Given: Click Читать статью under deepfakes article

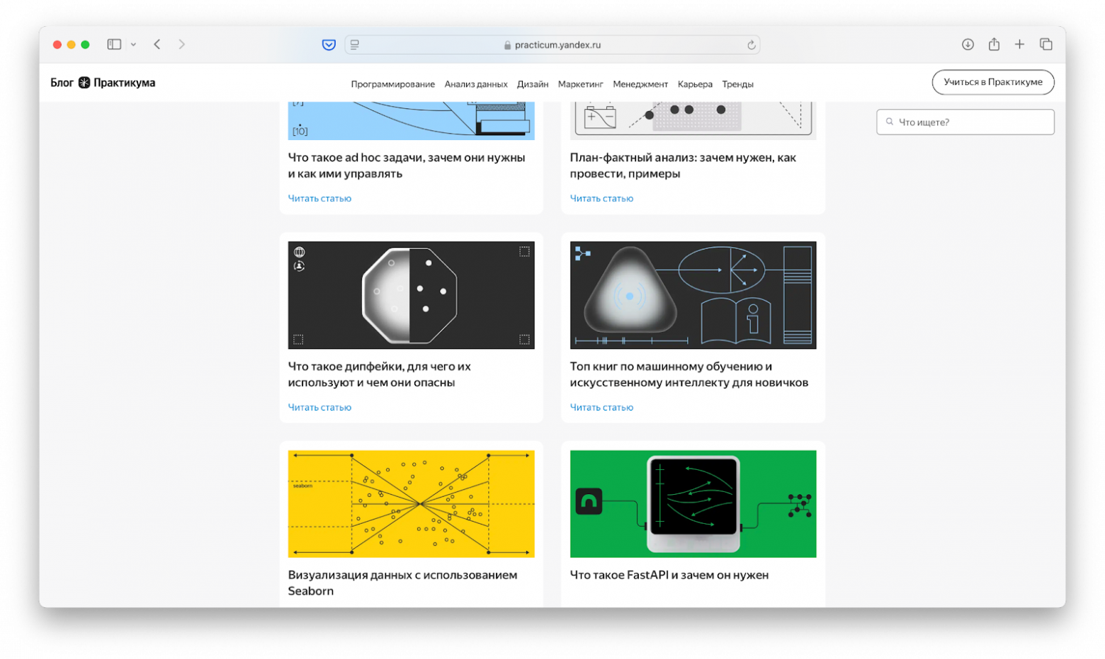Looking at the screenshot, I should coord(319,408).
